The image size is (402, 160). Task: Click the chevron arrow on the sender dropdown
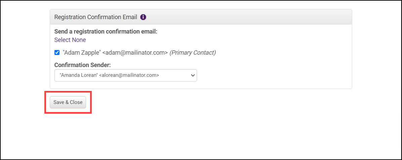click(x=193, y=75)
